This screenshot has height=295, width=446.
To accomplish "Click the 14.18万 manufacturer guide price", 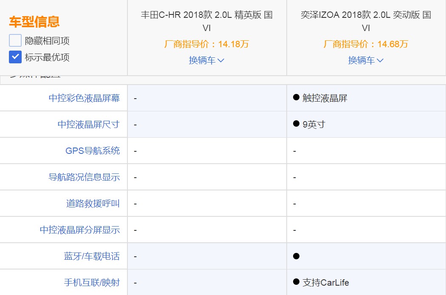I will [233, 44].
